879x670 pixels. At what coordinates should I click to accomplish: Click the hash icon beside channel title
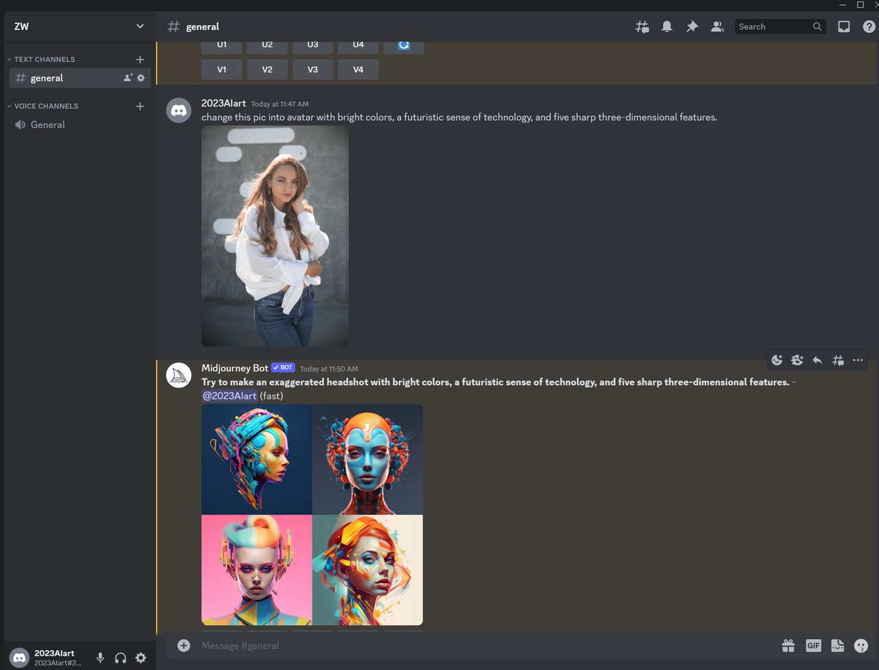(x=174, y=27)
